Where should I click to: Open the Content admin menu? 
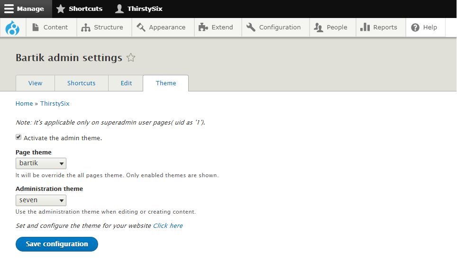(51, 27)
